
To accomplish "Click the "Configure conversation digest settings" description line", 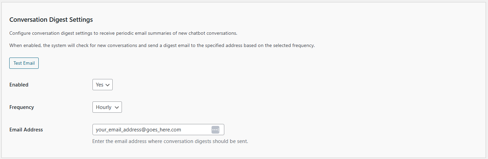I will coord(123,33).
